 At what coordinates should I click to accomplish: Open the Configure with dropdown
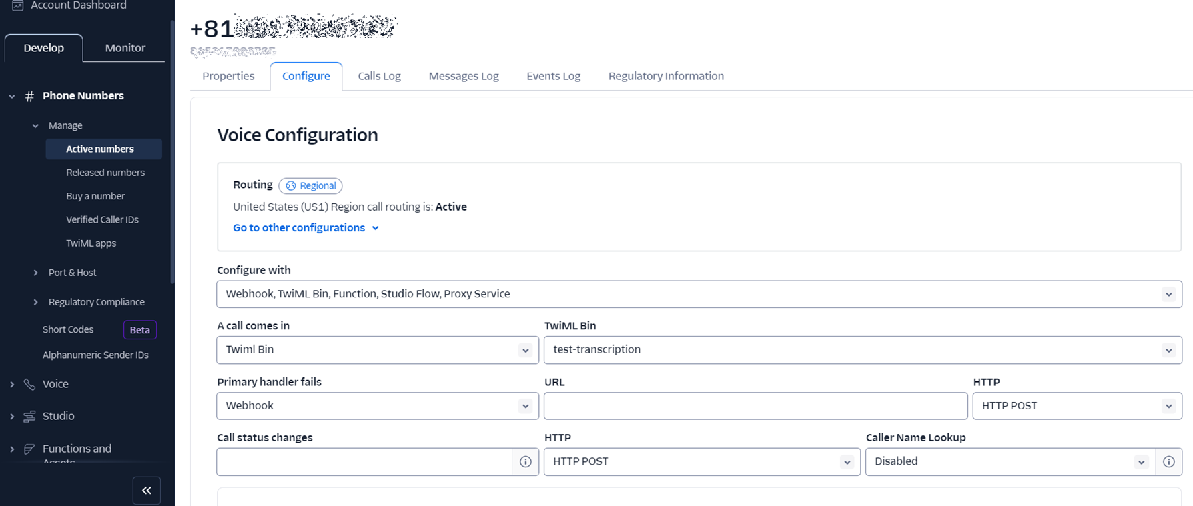pyautogui.click(x=699, y=294)
